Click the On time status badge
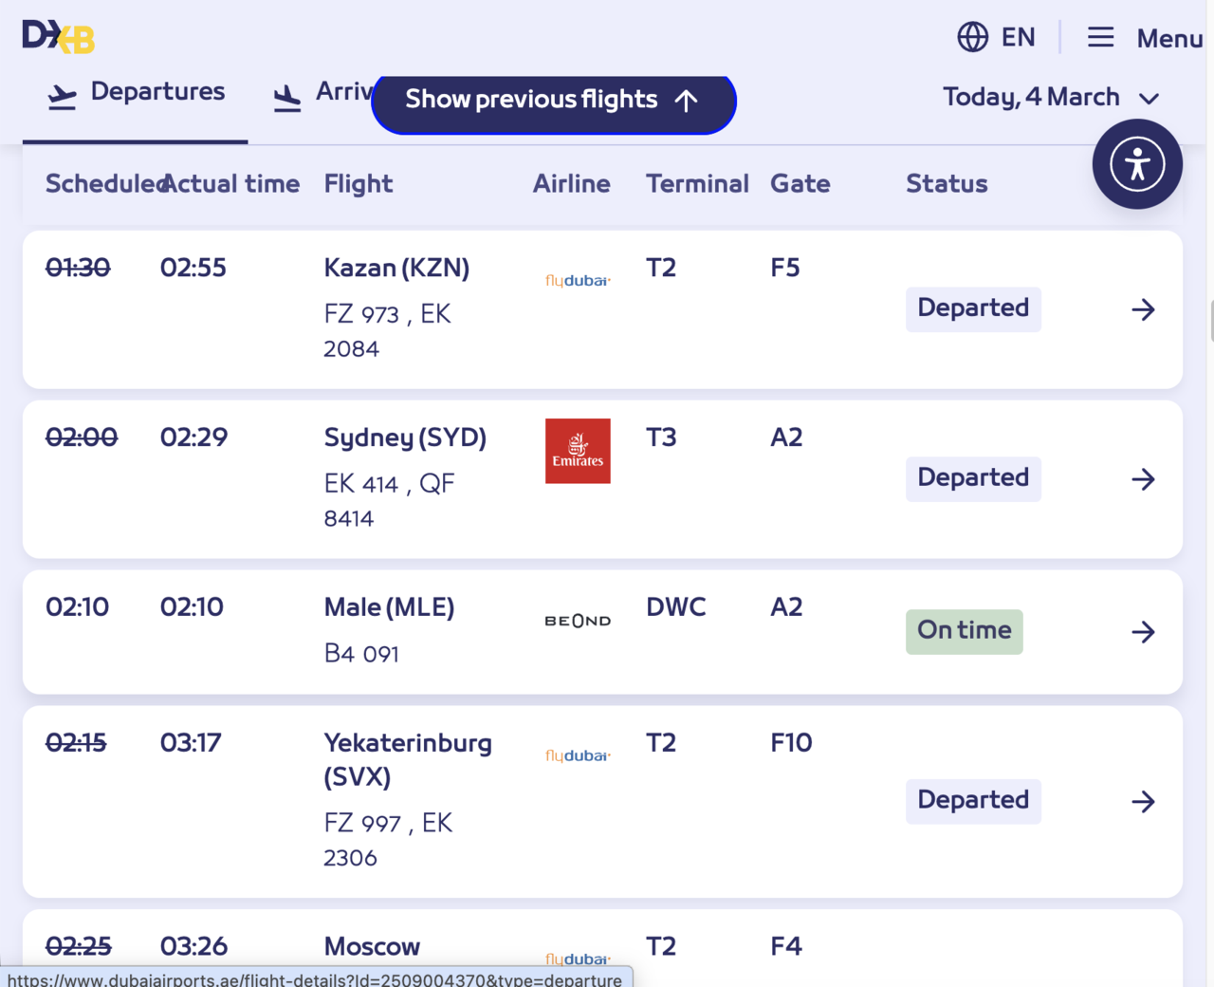 coord(964,631)
